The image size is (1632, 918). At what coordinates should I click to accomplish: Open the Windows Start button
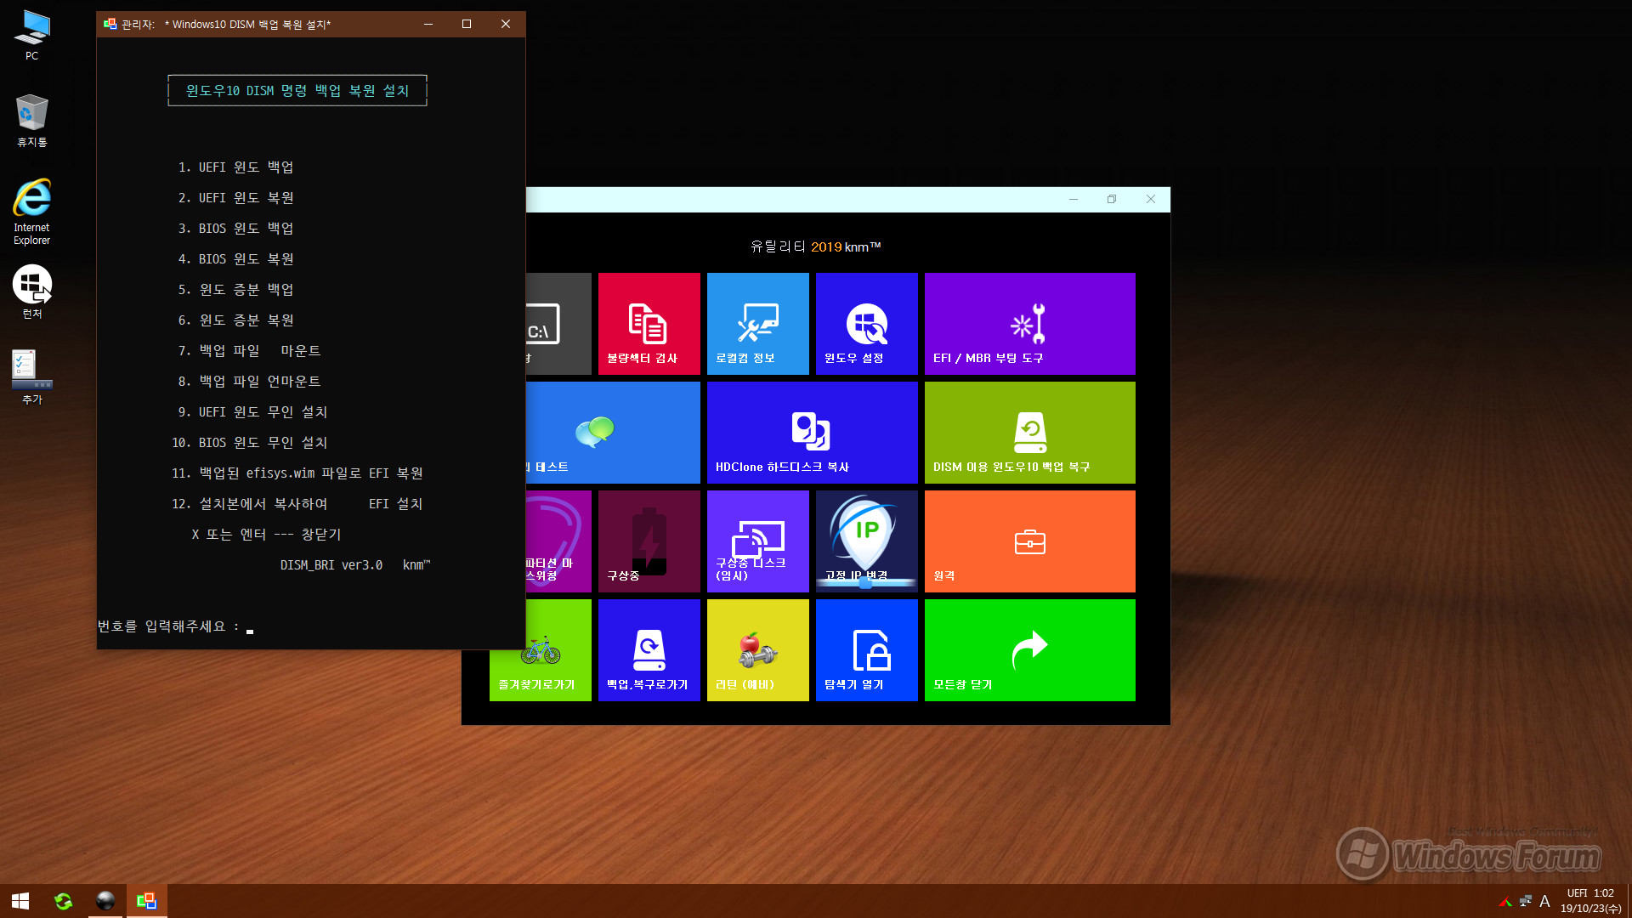click(20, 901)
